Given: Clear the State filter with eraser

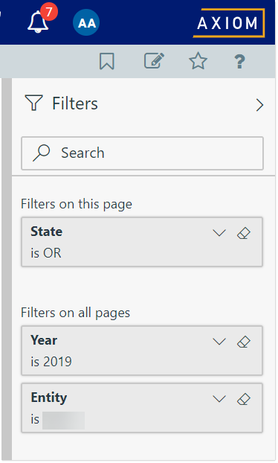Looking at the screenshot, I should pyautogui.click(x=244, y=233).
